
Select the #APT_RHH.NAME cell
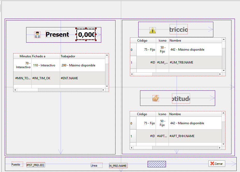tap(195, 136)
